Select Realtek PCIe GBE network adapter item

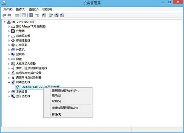[x=38, y=87]
